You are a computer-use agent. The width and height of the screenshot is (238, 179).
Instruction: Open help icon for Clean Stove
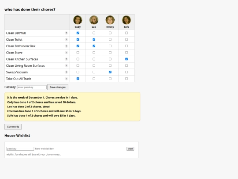click(66, 53)
